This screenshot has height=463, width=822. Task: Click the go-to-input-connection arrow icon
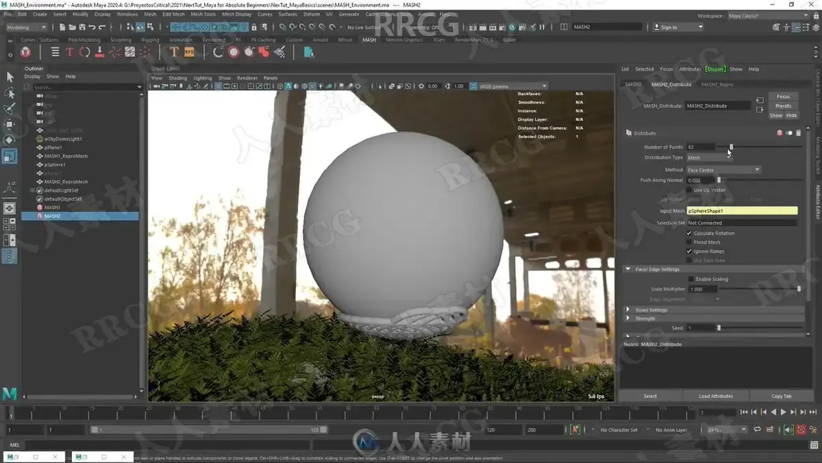(x=760, y=101)
